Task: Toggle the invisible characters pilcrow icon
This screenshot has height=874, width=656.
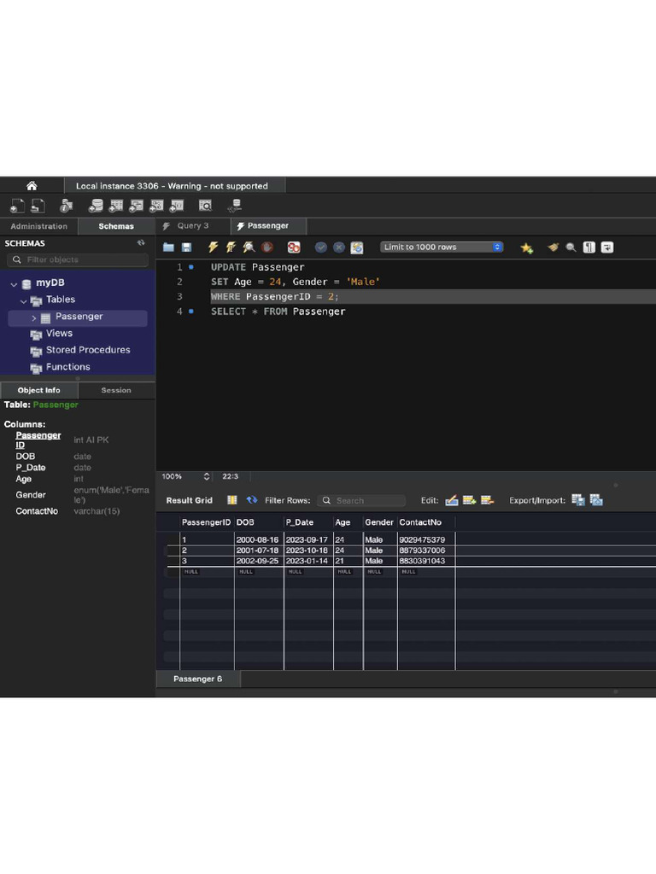Action: (x=589, y=248)
